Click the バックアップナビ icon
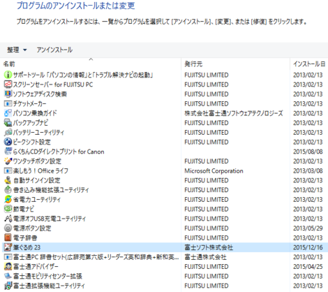Screen dimensions: 328x292 pyautogui.click(x=8, y=123)
